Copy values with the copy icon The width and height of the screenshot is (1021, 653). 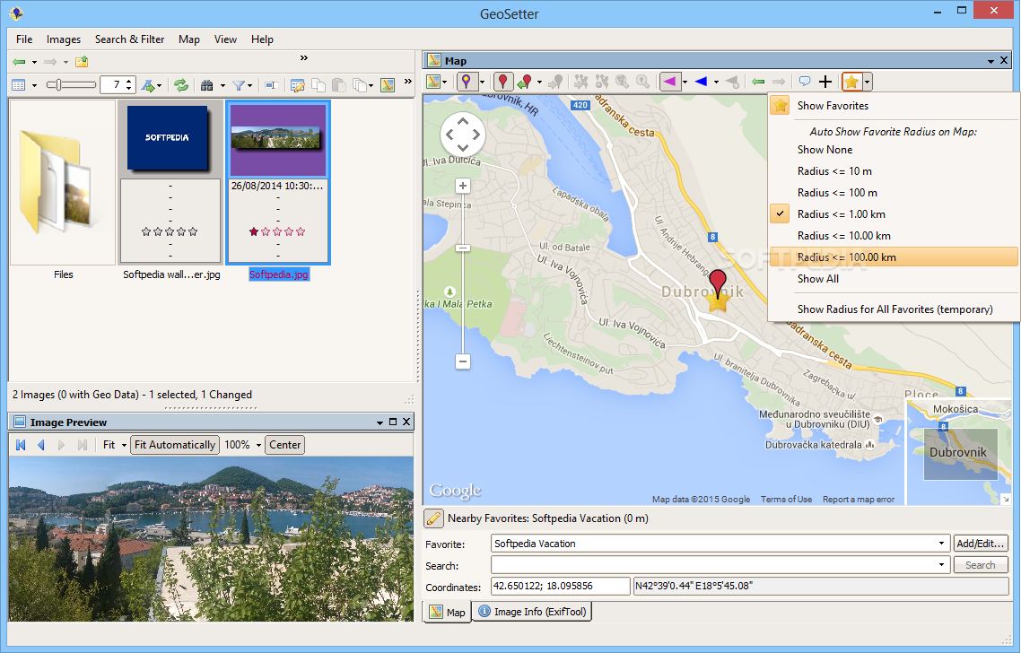coord(319,85)
